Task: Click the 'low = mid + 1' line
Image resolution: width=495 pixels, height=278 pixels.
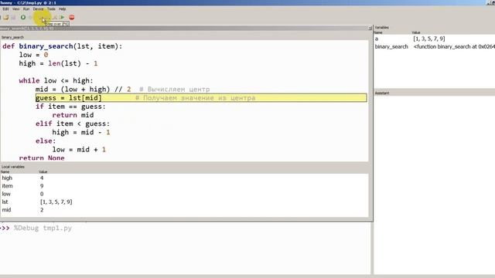Action: (x=79, y=149)
